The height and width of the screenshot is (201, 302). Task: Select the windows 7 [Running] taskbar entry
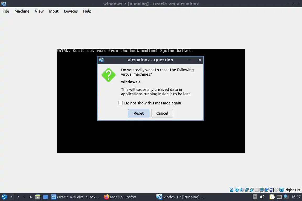tap(180, 197)
